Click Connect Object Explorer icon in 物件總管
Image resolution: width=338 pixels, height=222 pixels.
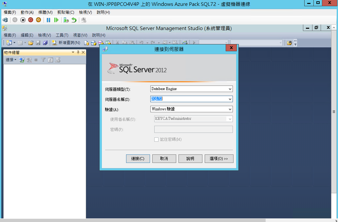point(22,60)
